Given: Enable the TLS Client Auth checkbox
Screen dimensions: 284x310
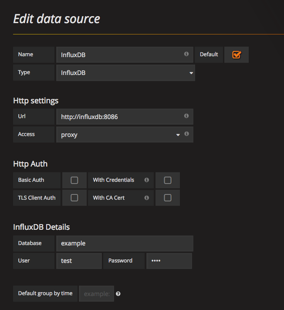Looking at the screenshot, I should (x=74, y=198).
